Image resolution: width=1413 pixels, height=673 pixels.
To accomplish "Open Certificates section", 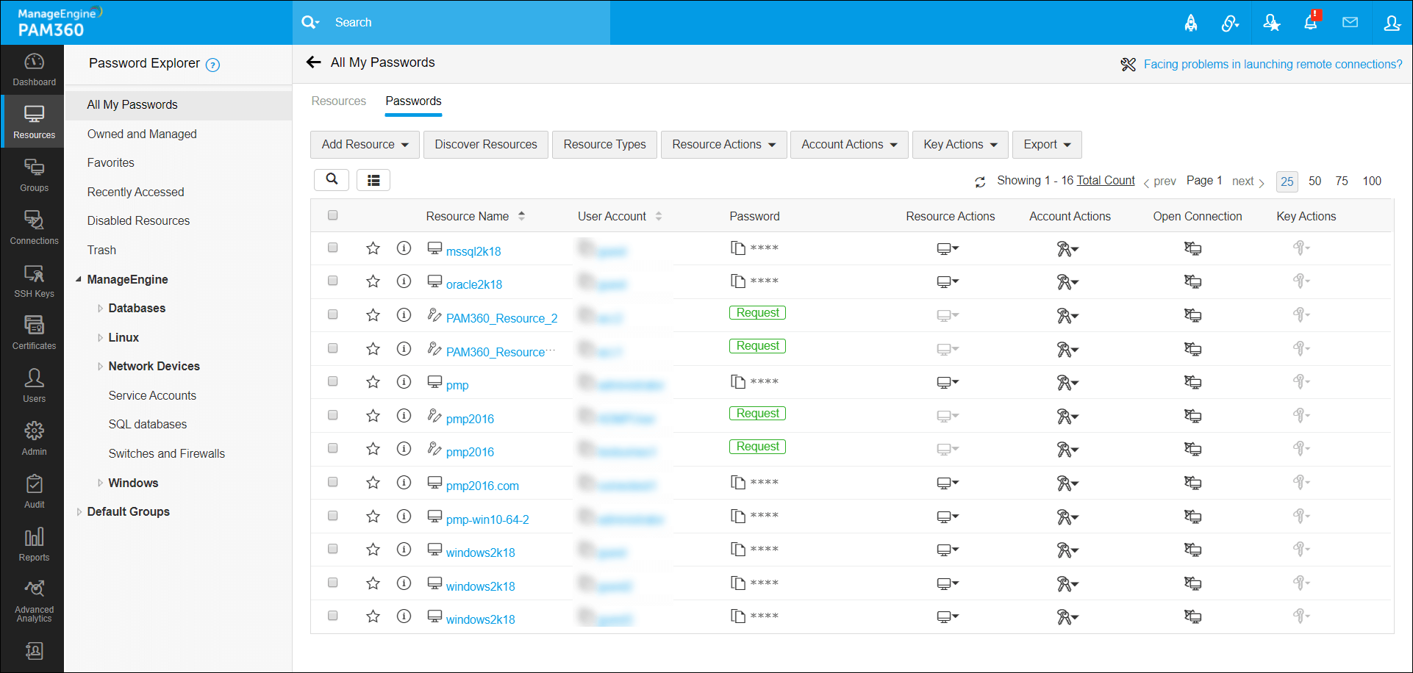I will pyautogui.click(x=34, y=334).
